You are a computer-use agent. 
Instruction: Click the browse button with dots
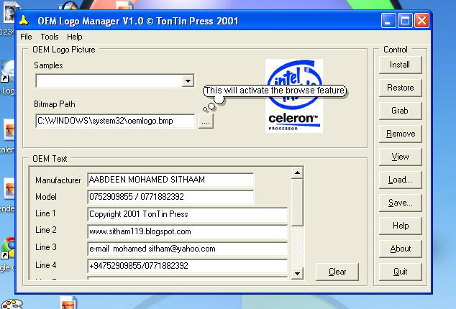(206, 121)
